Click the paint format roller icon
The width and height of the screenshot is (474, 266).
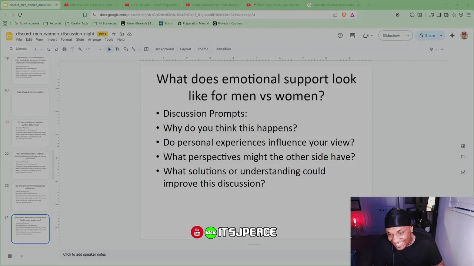(x=72, y=49)
